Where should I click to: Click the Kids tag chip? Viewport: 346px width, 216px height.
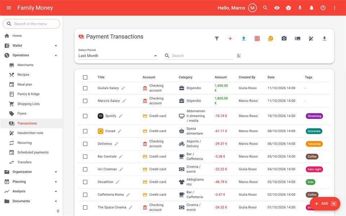point(310,182)
